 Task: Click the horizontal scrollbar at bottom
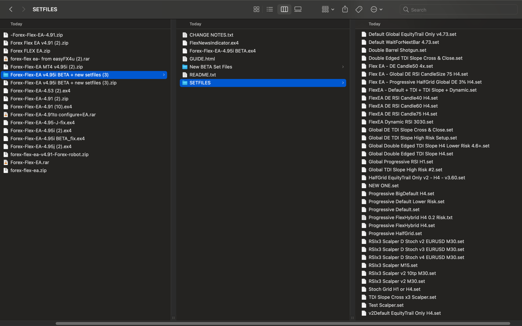point(283,323)
